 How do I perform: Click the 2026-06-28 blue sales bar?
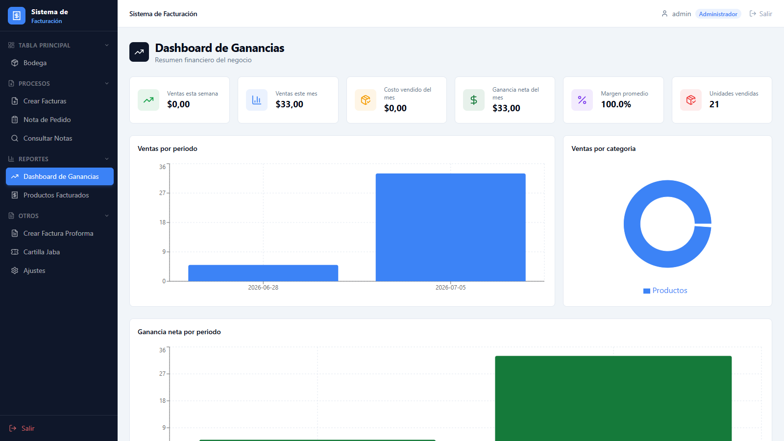pos(263,273)
